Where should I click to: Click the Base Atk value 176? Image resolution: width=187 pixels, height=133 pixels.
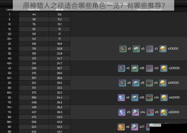pyautogui.click(x=34, y=49)
